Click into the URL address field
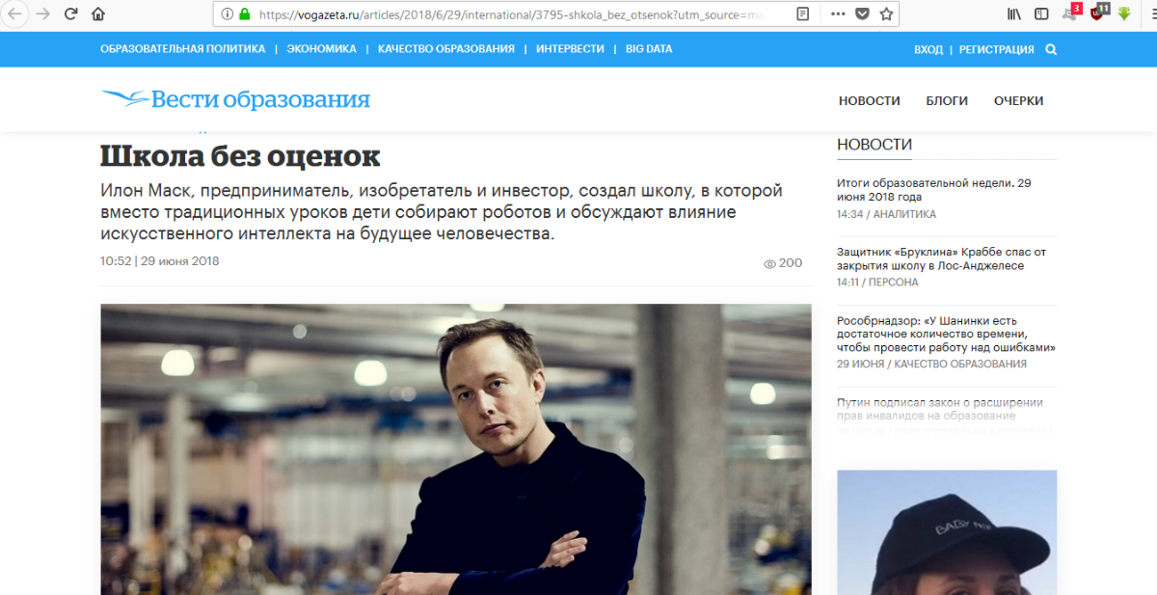 click(x=521, y=14)
